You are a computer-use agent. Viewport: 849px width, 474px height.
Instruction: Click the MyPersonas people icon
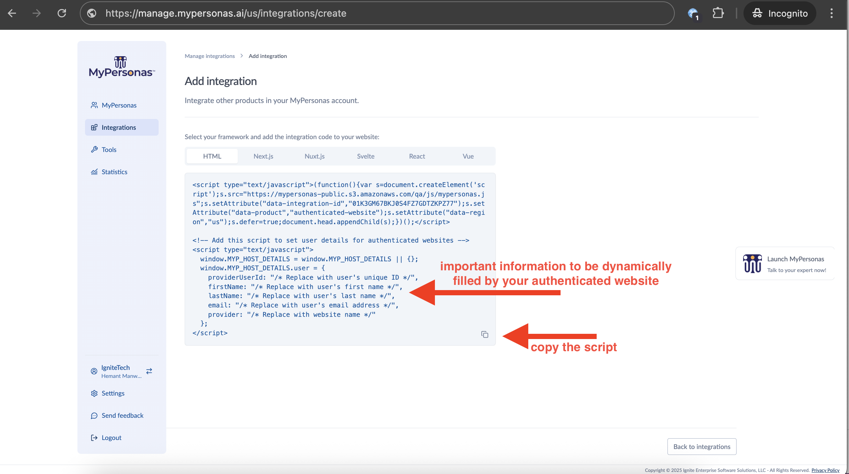[94, 105]
